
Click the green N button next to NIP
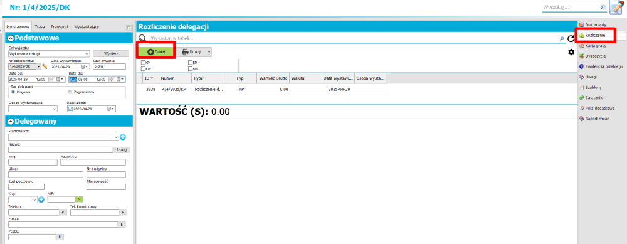point(79,199)
